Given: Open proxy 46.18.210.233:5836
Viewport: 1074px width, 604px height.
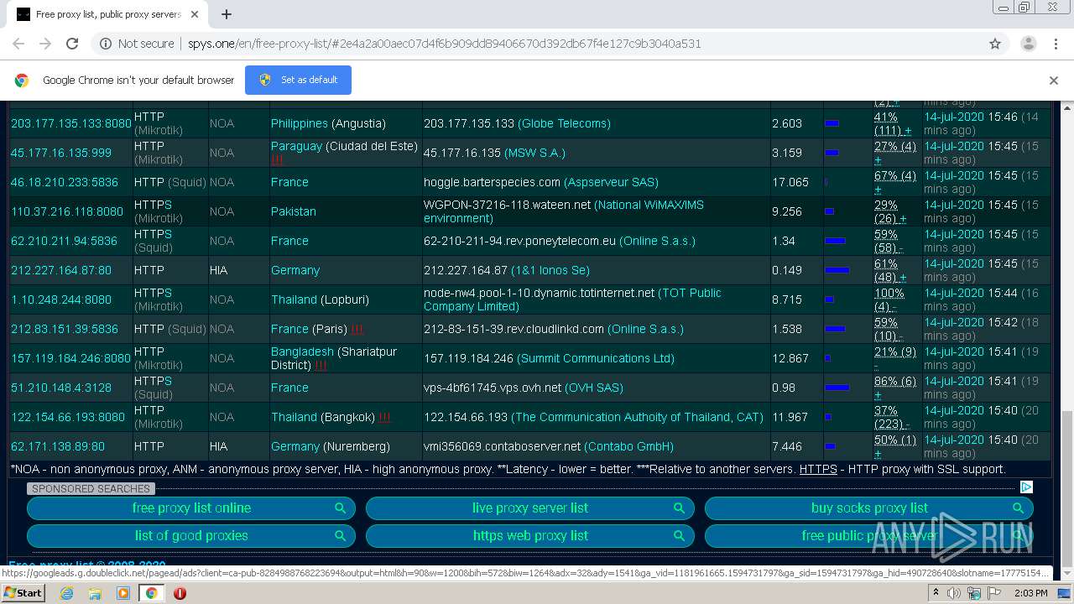Looking at the screenshot, I should 65,182.
